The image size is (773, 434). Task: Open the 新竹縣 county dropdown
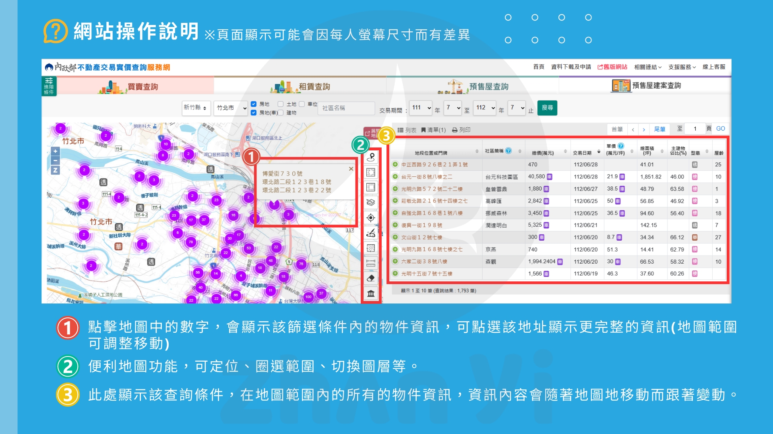196,108
